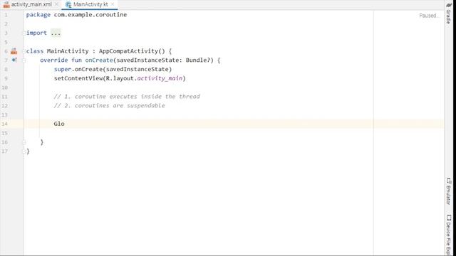This screenshot has width=456, height=256.
Task: Click the MainActivity.kt Kotlin file icon
Action: [x=68, y=4]
